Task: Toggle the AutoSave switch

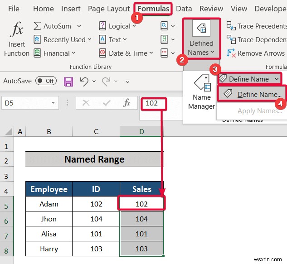Action: pyautogui.click(x=46, y=81)
